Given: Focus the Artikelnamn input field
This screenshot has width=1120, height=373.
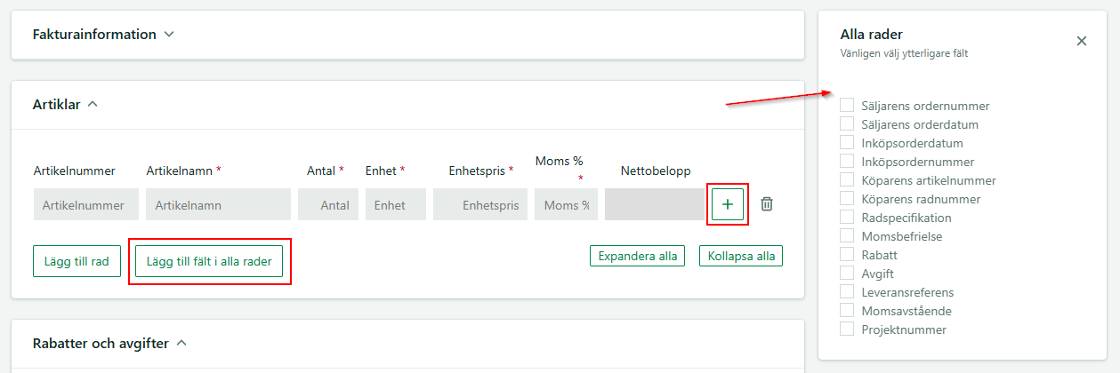Looking at the screenshot, I should click(218, 204).
